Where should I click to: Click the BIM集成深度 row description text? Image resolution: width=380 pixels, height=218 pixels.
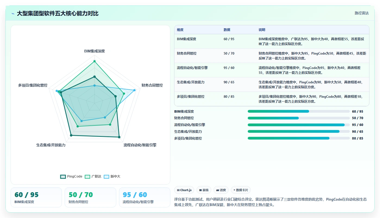(x=312, y=41)
